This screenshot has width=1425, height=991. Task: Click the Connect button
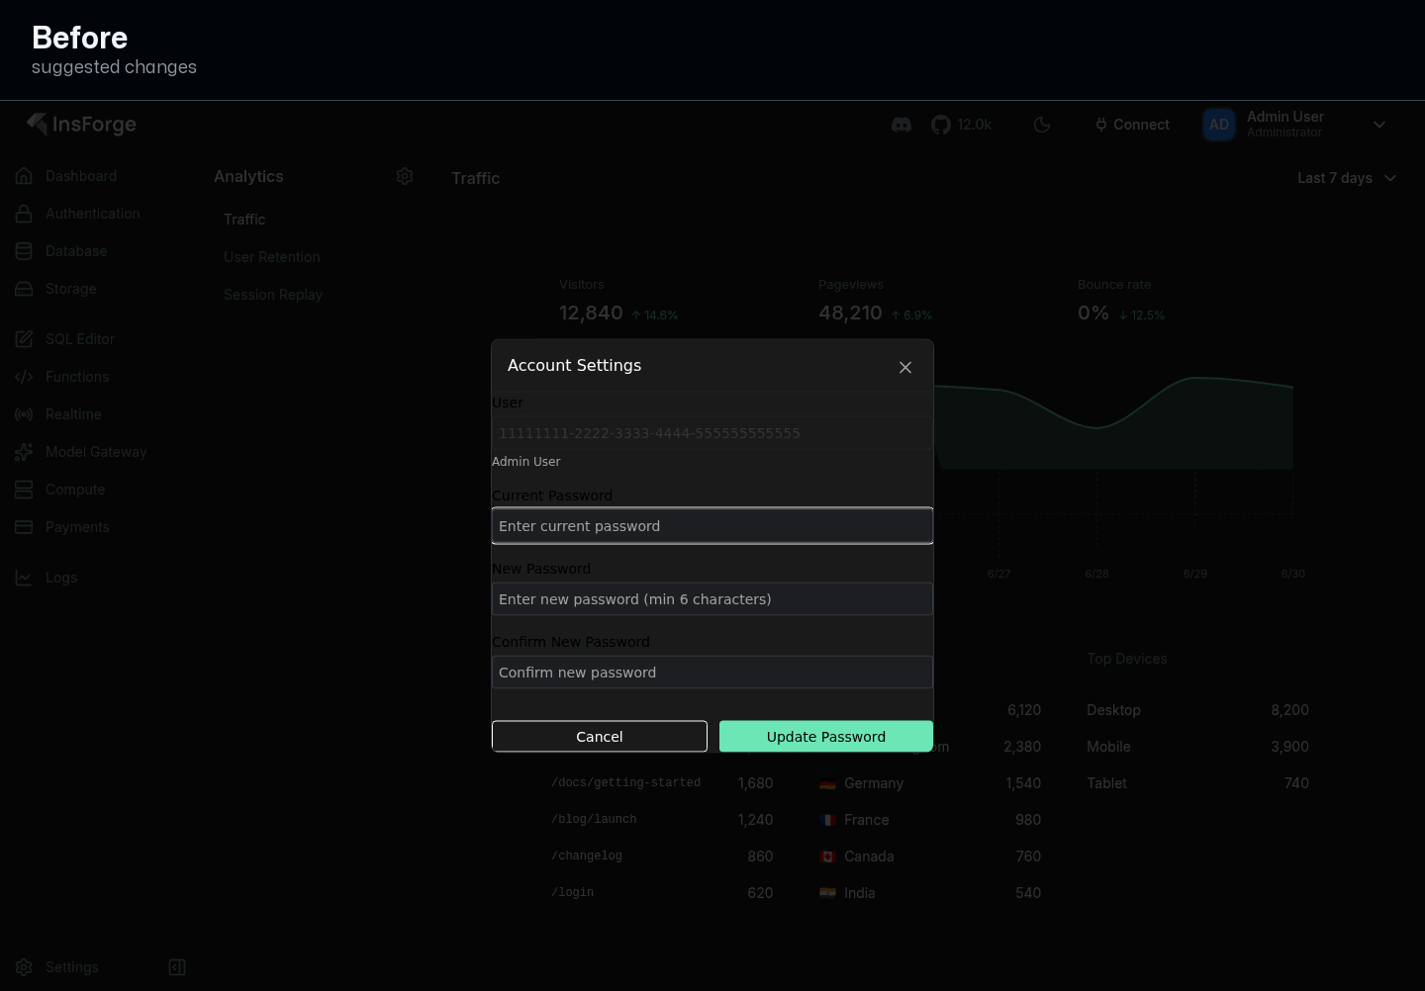pos(1132,125)
